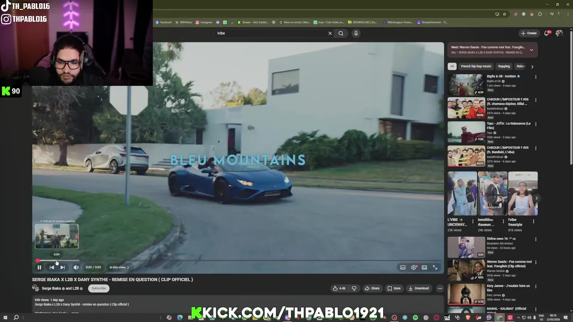573x322 pixels.
Task: Select 'French hip hop music' chip
Action: pos(476,66)
